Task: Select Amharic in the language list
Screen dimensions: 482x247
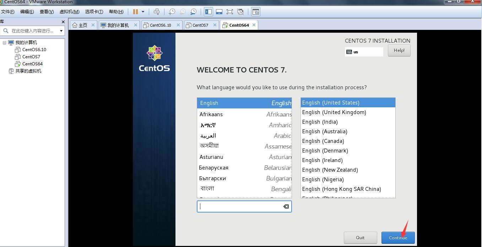Action: click(x=244, y=125)
